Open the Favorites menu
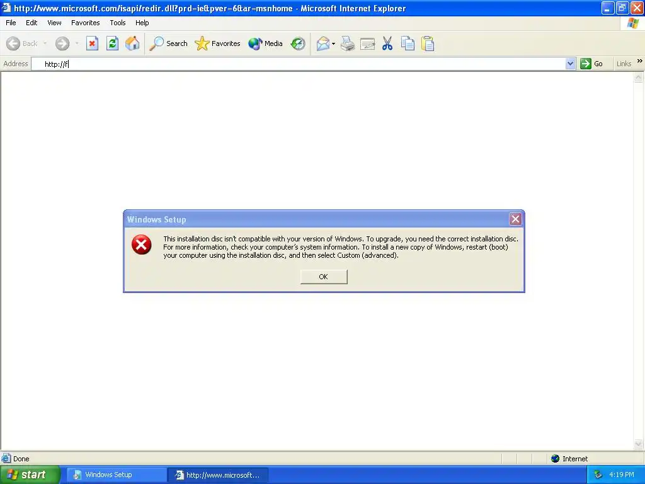The width and height of the screenshot is (645, 484). pos(86,23)
